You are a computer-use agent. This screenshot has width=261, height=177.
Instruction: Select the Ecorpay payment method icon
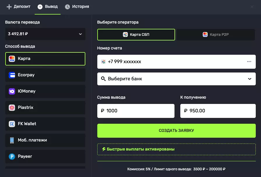pyautogui.click(x=12, y=75)
